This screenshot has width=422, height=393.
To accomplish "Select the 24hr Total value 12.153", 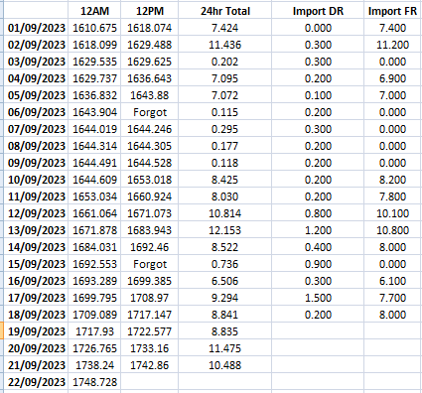I will pyautogui.click(x=224, y=230).
